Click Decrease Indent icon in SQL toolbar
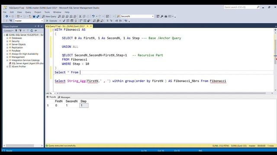The width and height of the screenshot is (277, 155). pos(116,21)
